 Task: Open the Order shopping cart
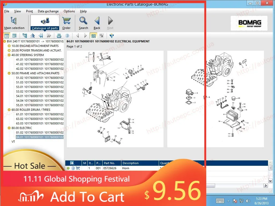click(66, 23)
